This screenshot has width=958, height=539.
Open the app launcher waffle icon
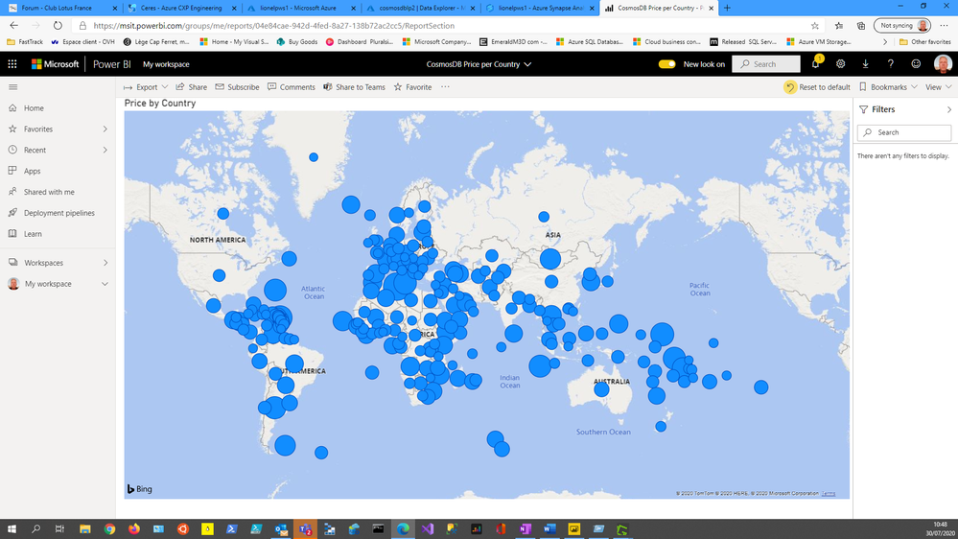(12, 63)
